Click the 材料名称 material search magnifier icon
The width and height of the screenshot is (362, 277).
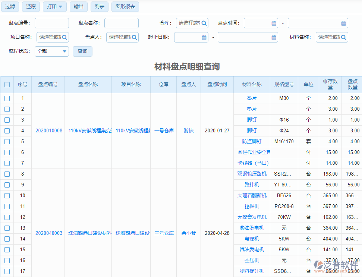(x=343, y=37)
